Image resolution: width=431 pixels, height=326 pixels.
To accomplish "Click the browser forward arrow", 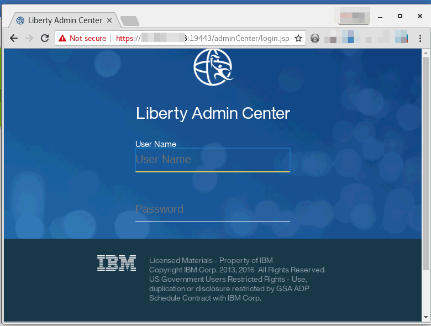I will pos(29,38).
